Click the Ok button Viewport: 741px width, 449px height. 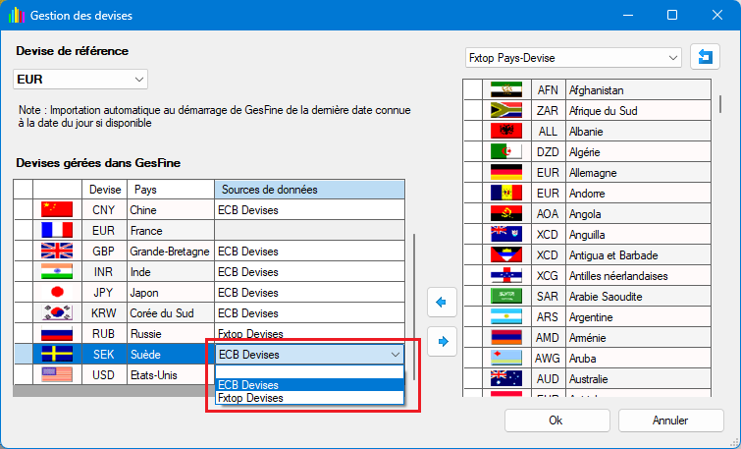coord(556,421)
